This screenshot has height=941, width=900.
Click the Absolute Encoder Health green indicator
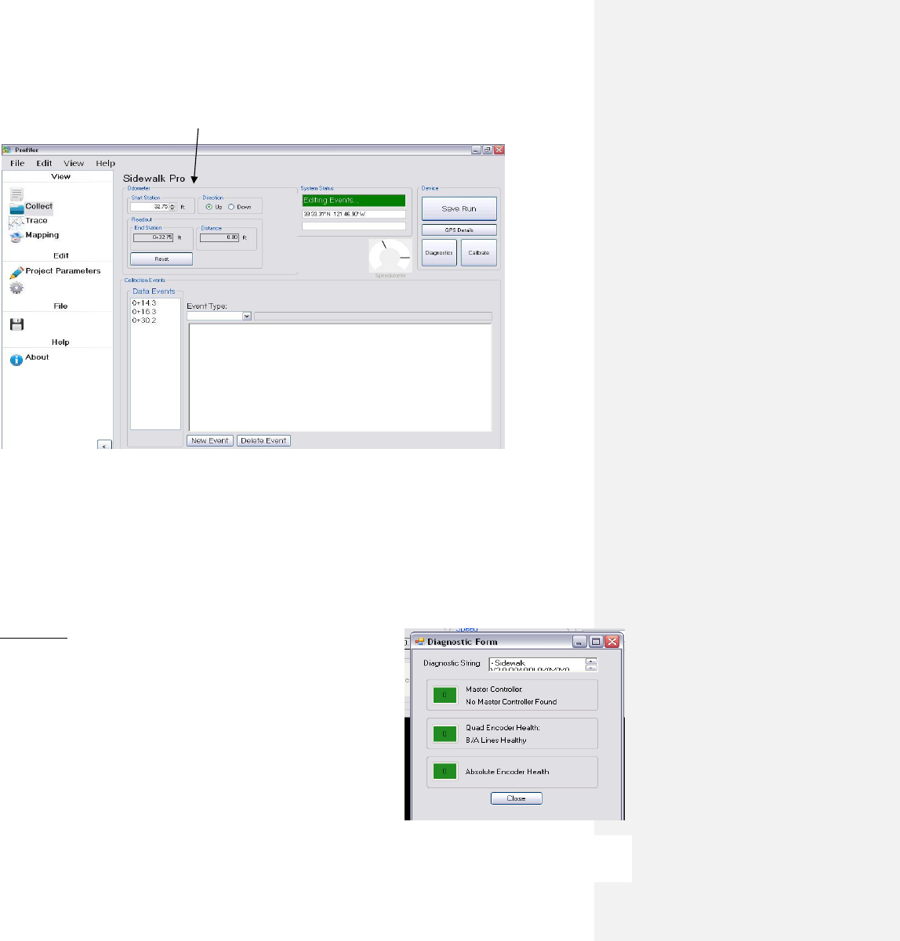click(445, 772)
